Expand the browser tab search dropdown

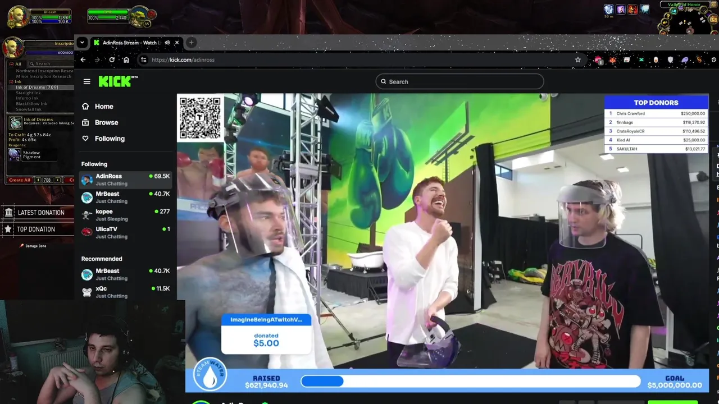(x=82, y=43)
